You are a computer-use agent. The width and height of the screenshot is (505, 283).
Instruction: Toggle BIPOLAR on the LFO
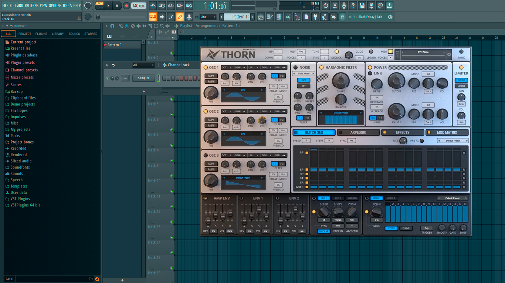click(324, 231)
